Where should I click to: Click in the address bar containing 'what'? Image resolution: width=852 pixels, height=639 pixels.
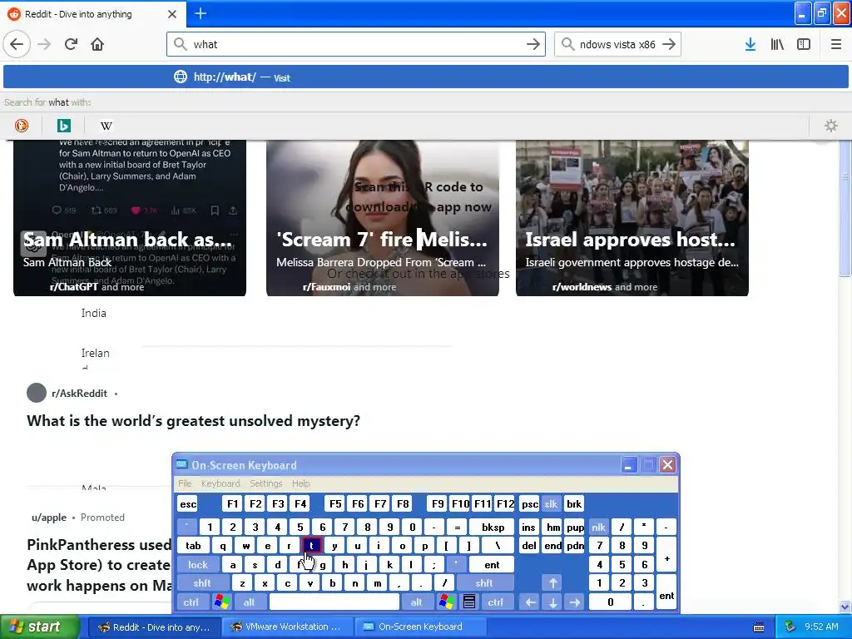point(356,44)
